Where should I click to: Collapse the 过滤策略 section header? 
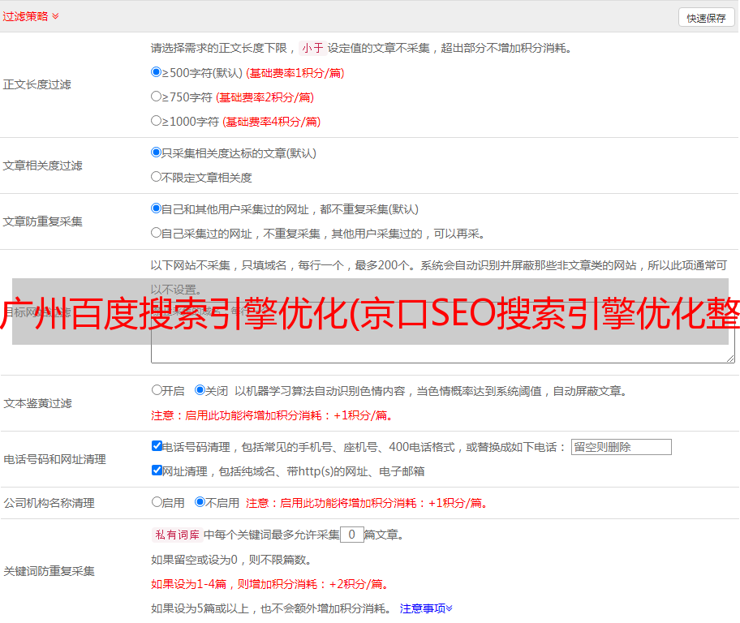[31, 16]
